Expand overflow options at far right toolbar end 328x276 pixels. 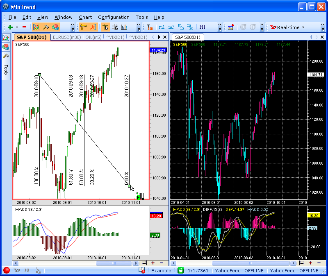323,27
